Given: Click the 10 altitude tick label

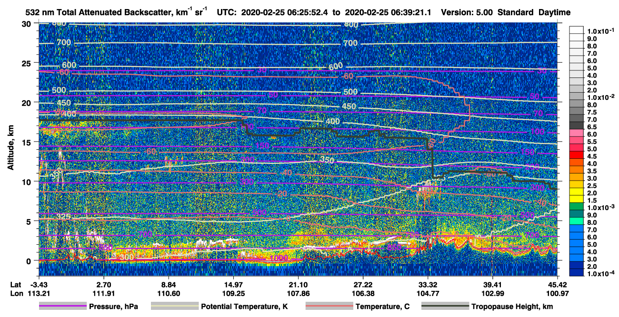Looking at the screenshot, I should coord(27,181).
